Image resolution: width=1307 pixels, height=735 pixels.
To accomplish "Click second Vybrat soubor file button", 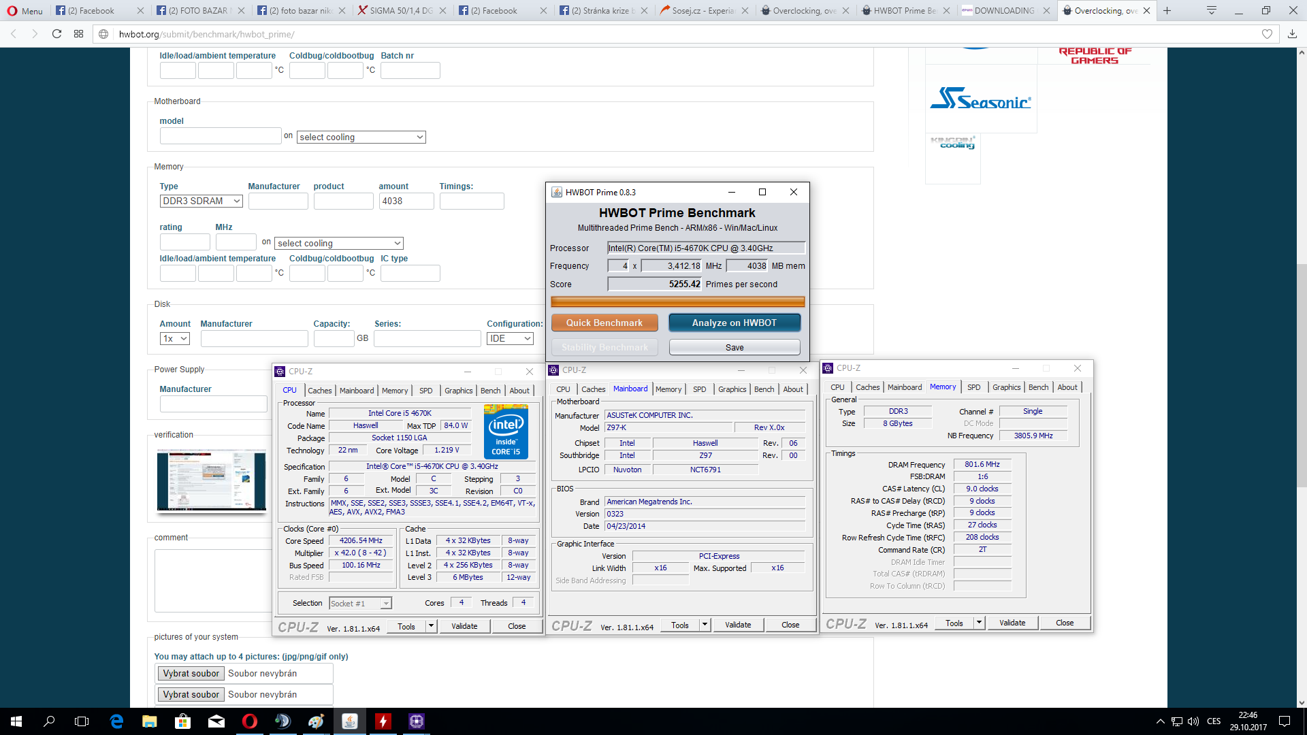I will 191,695.
